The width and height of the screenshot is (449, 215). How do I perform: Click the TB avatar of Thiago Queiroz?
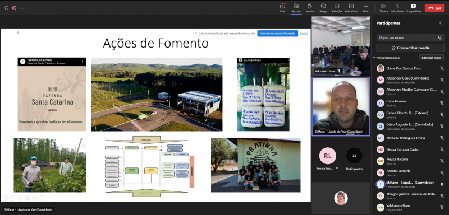pos(381,196)
